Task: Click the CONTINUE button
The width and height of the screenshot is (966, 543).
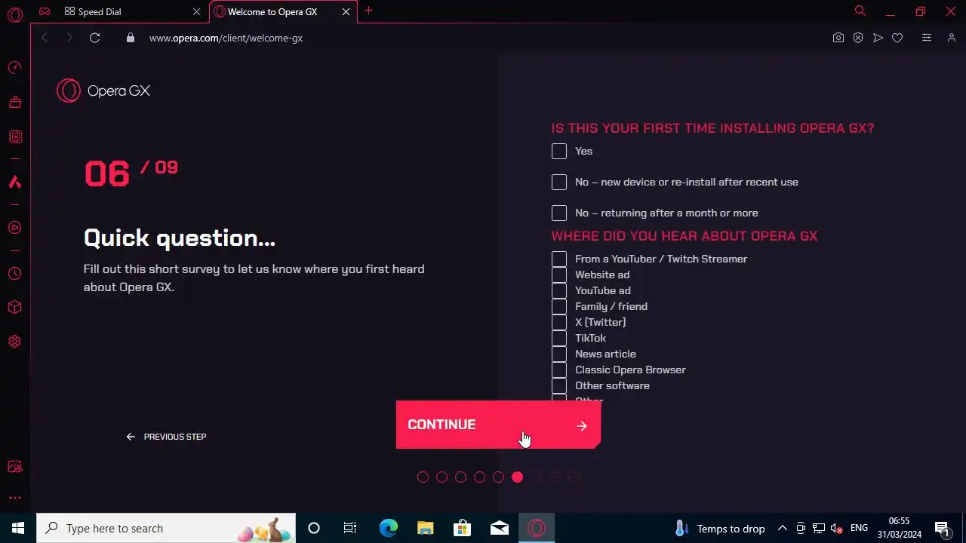Action: 498,425
